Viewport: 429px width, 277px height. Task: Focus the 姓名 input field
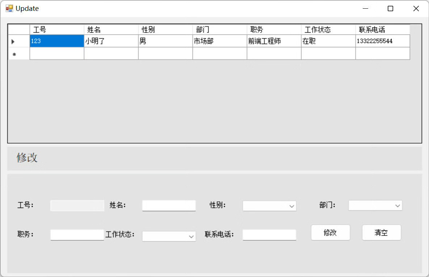[x=169, y=205]
